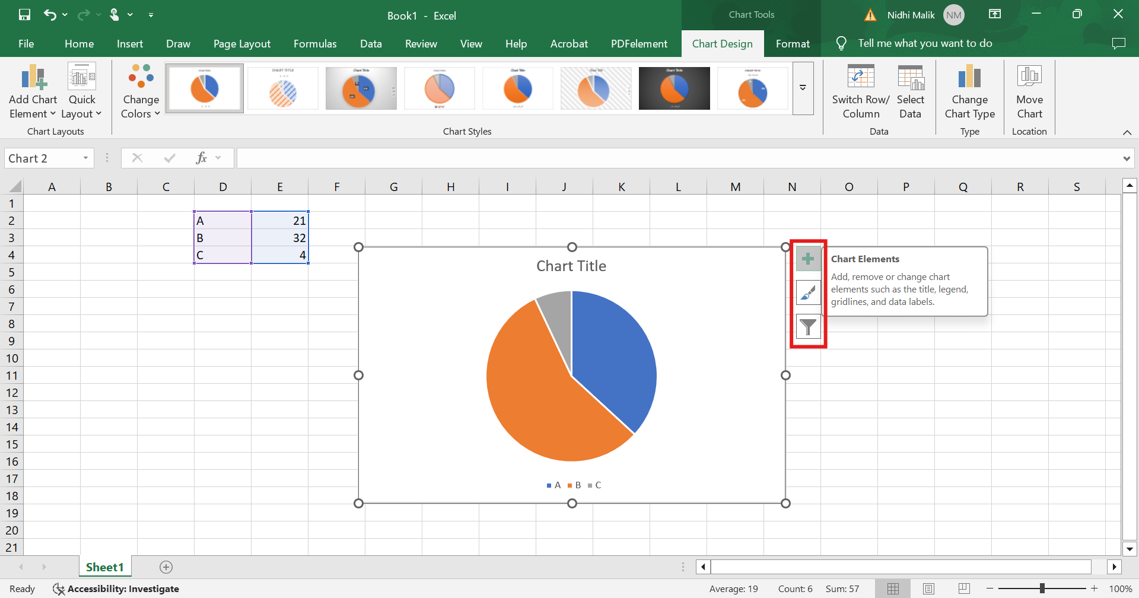Click Change Chart Type
The width and height of the screenshot is (1139, 598).
tap(970, 91)
